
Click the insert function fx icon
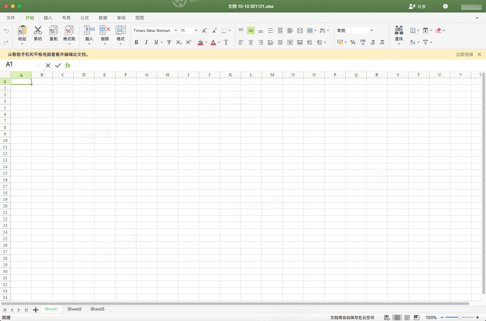68,65
